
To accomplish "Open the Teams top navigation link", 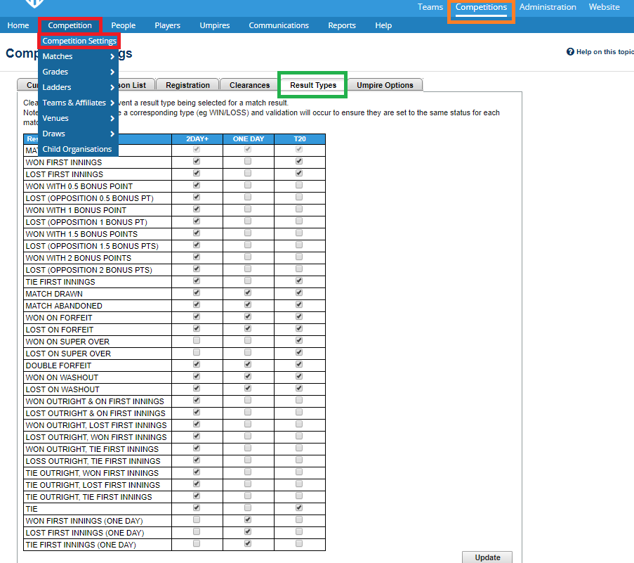I will point(430,7).
